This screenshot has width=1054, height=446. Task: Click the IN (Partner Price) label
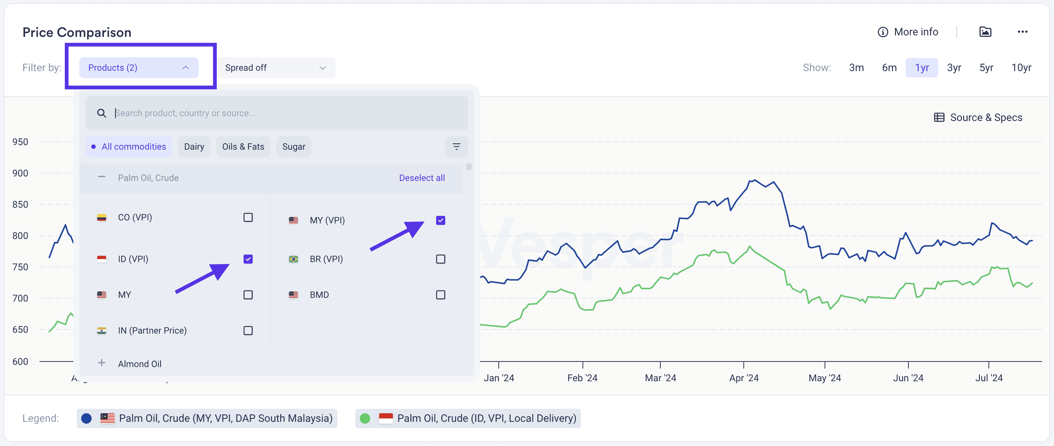[x=152, y=330]
